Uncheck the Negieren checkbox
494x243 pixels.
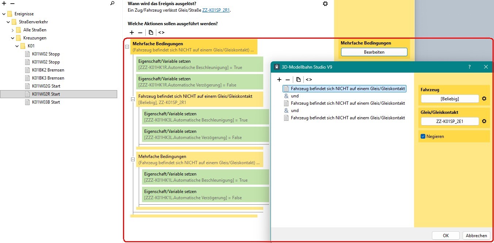(x=423, y=136)
